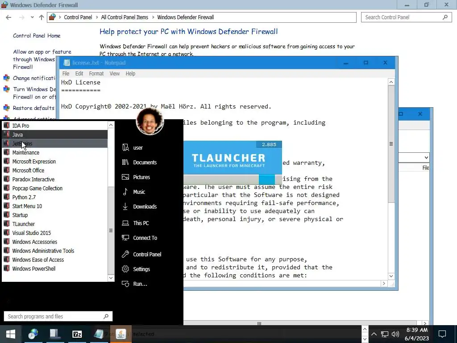
Task: Click the This PC laptop icon
Action: (x=125, y=223)
